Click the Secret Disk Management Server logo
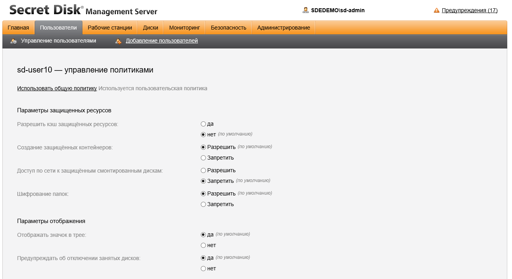Viewport: 512px width, 279px height. pos(83,11)
